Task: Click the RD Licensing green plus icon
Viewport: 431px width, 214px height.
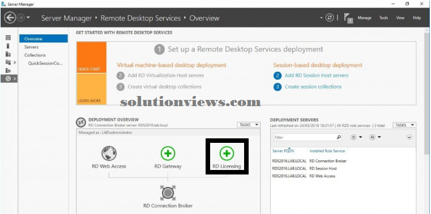Action: [227, 153]
